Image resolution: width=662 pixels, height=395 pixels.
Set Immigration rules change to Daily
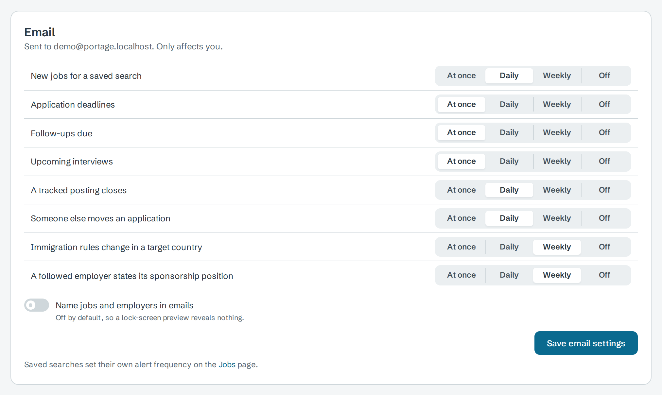(x=509, y=247)
